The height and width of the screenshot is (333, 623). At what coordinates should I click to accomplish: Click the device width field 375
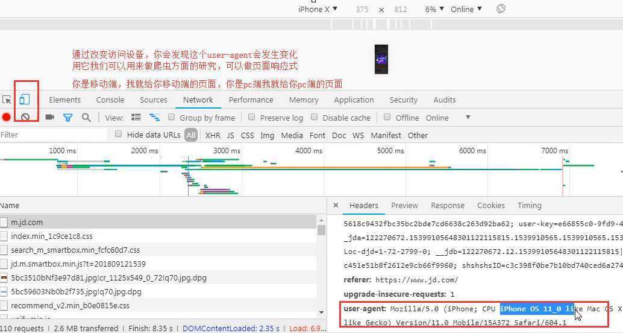click(362, 9)
